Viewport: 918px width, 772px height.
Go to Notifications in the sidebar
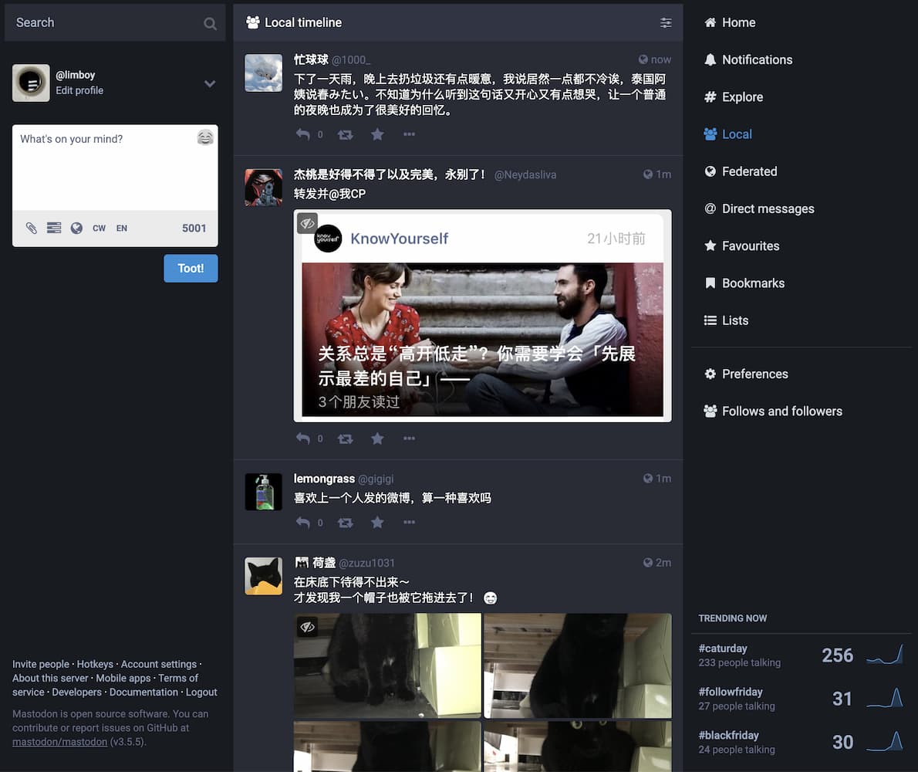point(756,59)
